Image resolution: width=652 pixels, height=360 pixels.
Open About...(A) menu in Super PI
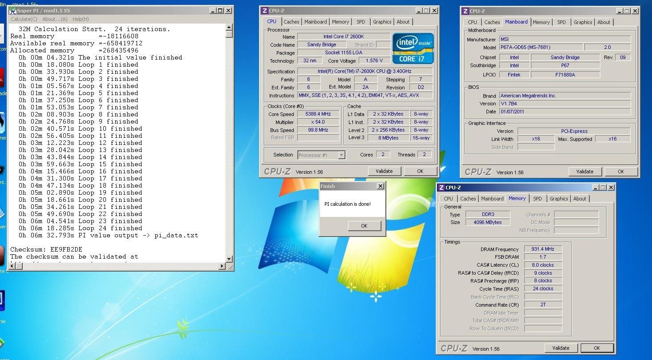pyautogui.click(x=55, y=19)
